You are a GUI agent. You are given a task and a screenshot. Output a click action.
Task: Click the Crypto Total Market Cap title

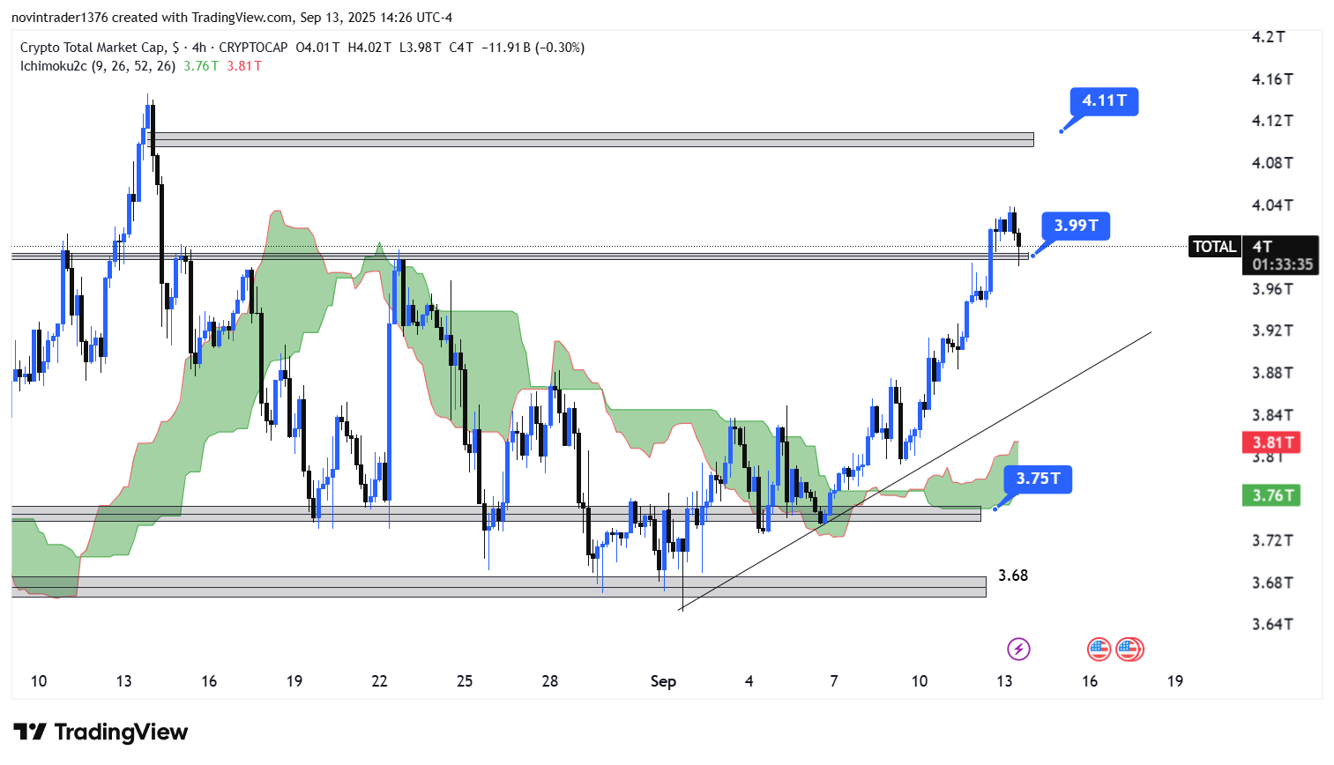pyautogui.click(x=93, y=48)
